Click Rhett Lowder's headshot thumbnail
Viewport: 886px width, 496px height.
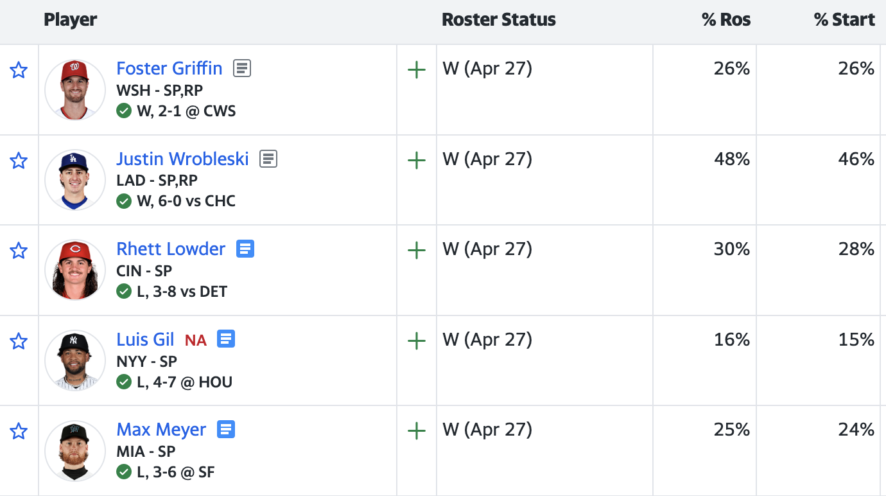(75, 270)
